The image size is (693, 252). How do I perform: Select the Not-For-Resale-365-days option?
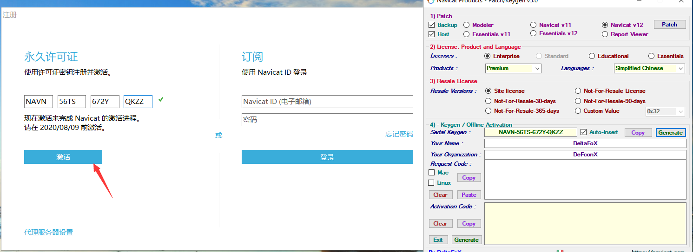click(x=488, y=111)
